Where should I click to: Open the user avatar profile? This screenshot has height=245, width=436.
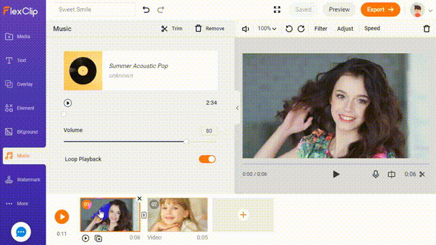[x=417, y=10]
